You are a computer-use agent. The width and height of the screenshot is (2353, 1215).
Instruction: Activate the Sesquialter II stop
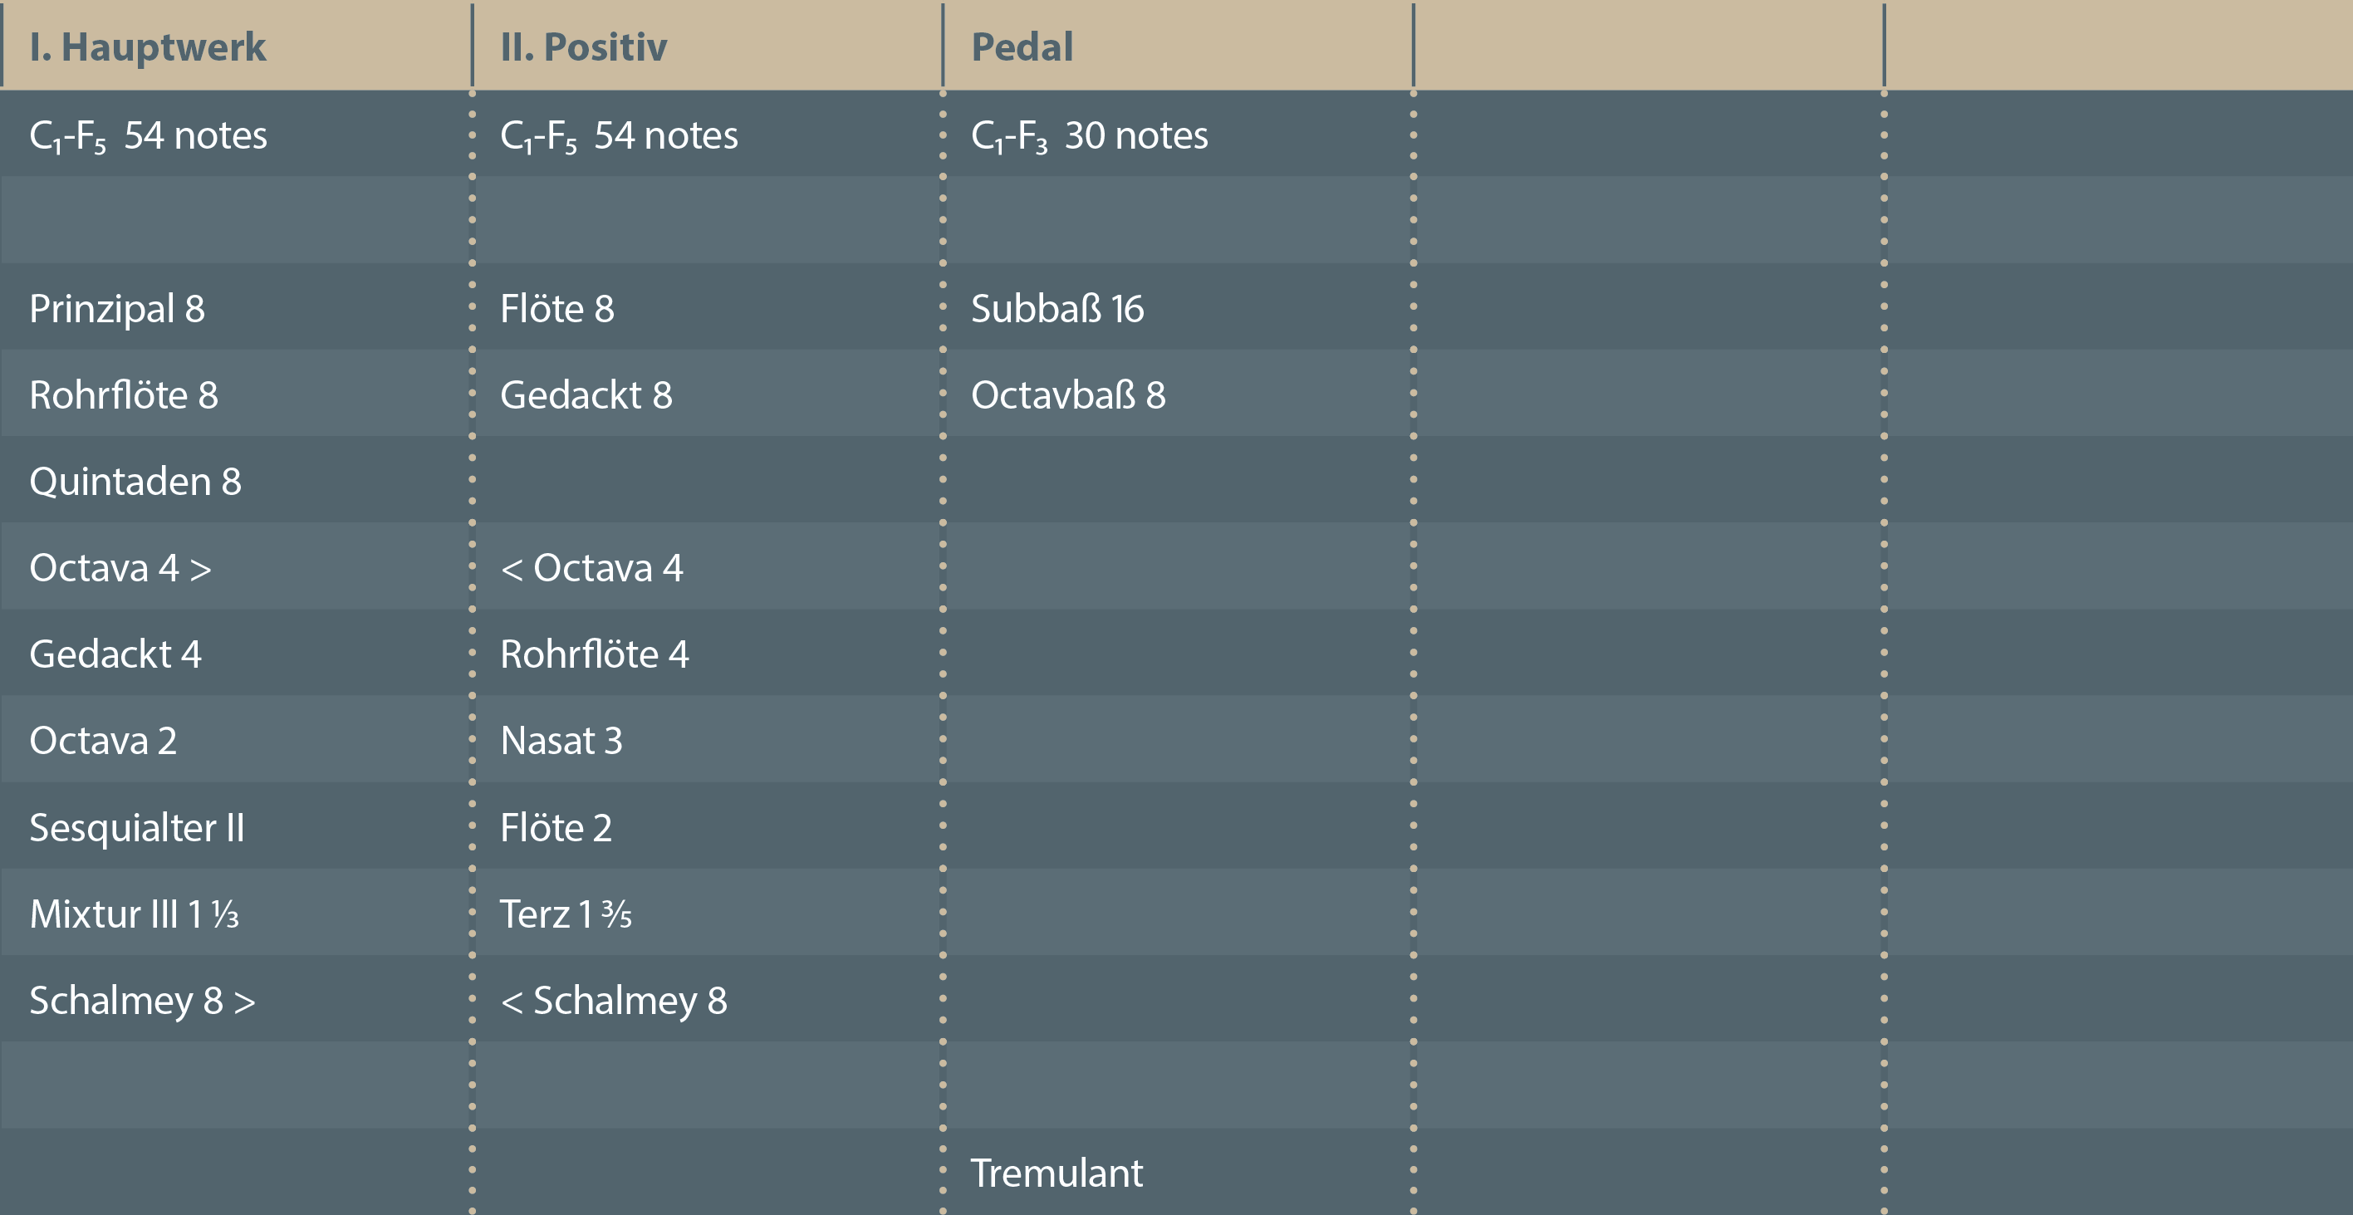(x=137, y=828)
